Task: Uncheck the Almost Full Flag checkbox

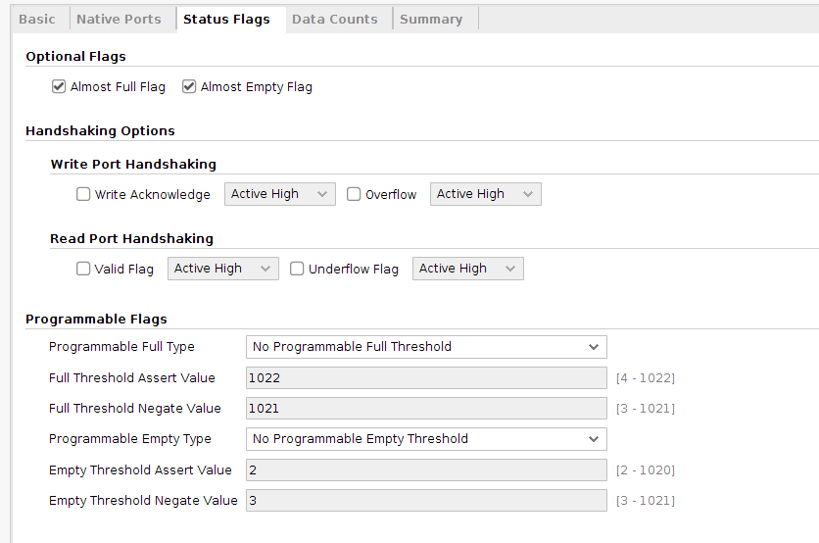Action: click(x=59, y=86)
